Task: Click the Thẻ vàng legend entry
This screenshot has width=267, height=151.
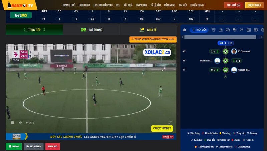Action: [x=225, y=133]
